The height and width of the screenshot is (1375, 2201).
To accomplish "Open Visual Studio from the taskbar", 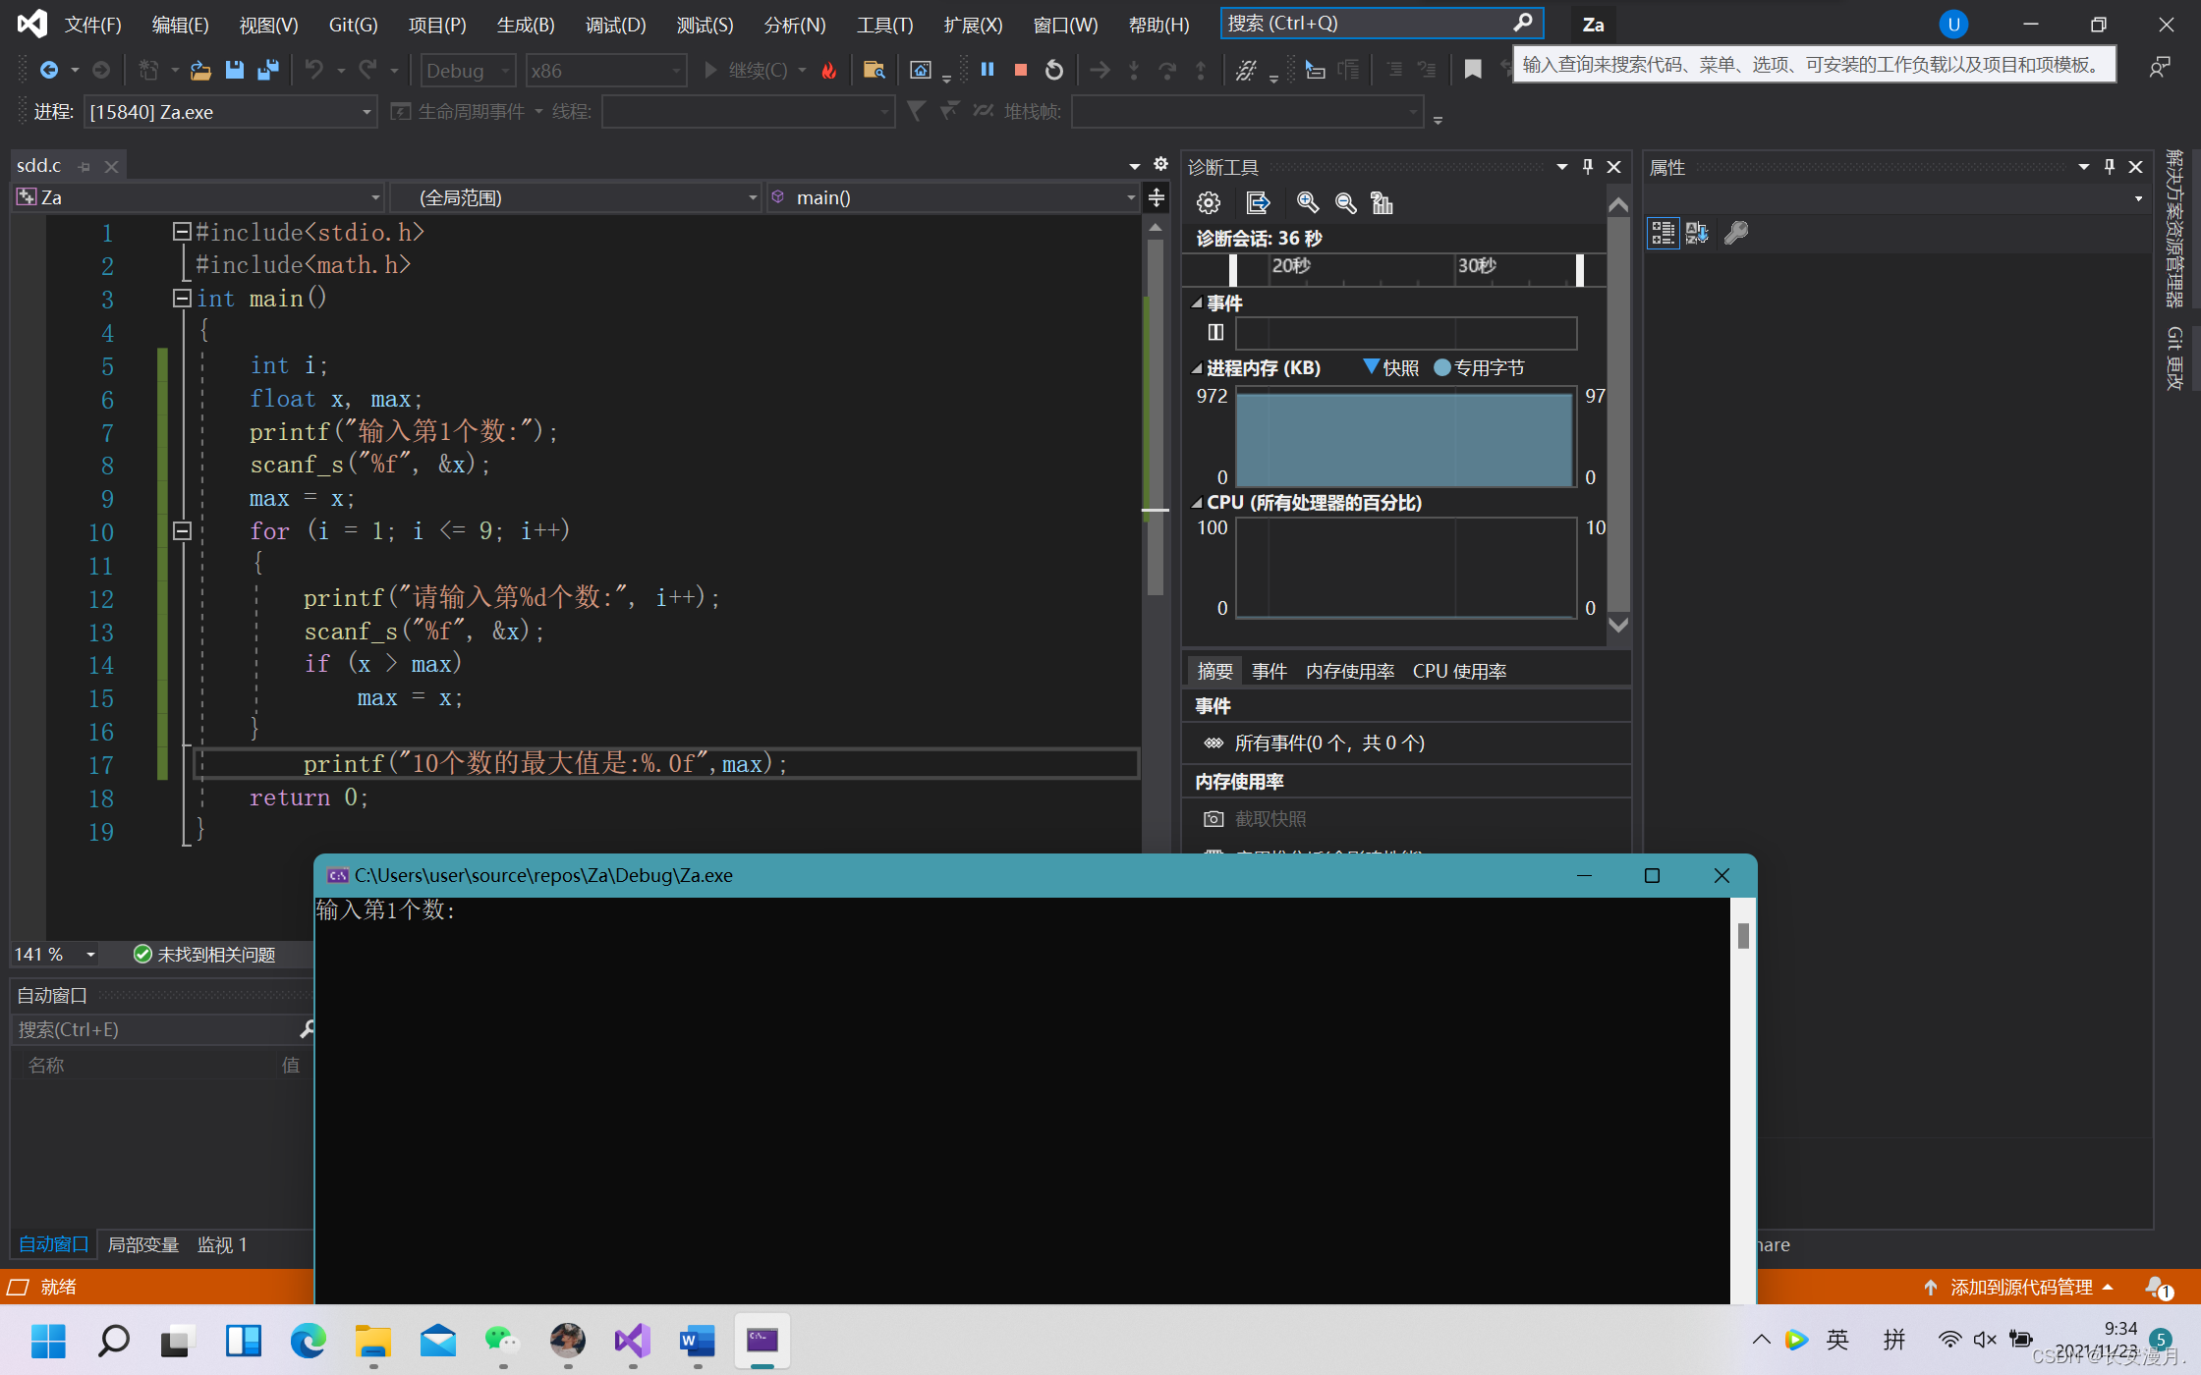I will [633, 1341].
